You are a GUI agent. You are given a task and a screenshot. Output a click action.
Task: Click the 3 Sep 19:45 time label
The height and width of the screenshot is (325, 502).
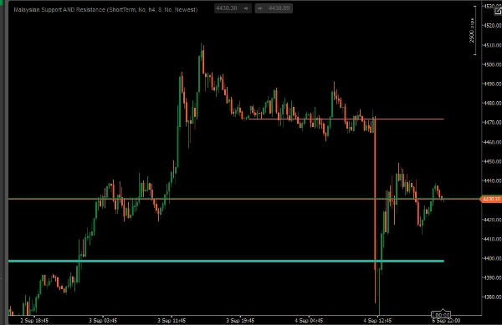240,321
